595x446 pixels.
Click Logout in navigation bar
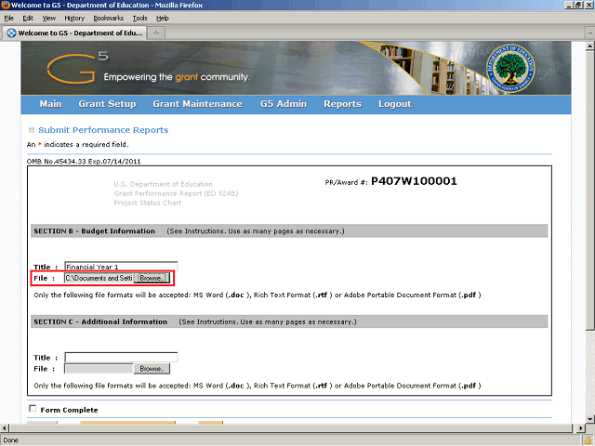pyautogui.click(x=394, y=104)
